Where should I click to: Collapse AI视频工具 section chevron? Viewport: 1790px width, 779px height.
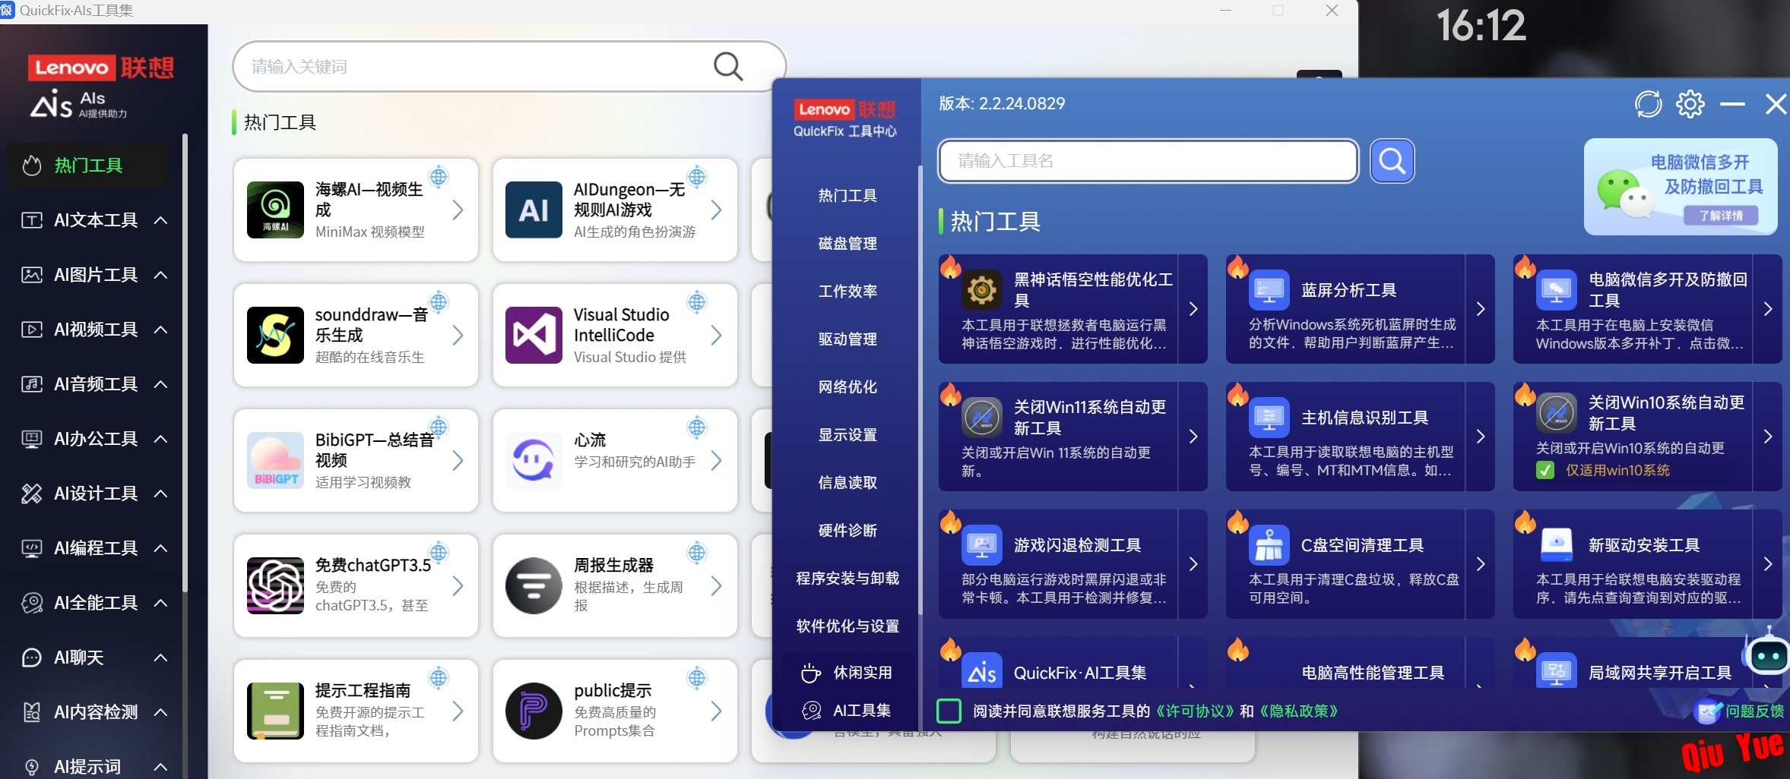pyautogui.click(x=160, y=330)
